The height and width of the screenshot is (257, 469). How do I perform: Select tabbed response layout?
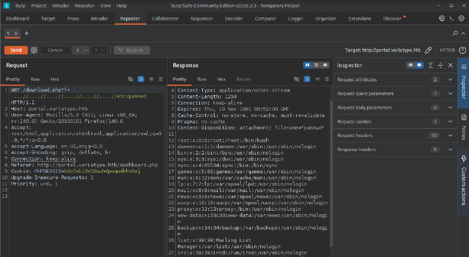pyautogui.click(x=325, y=65)
